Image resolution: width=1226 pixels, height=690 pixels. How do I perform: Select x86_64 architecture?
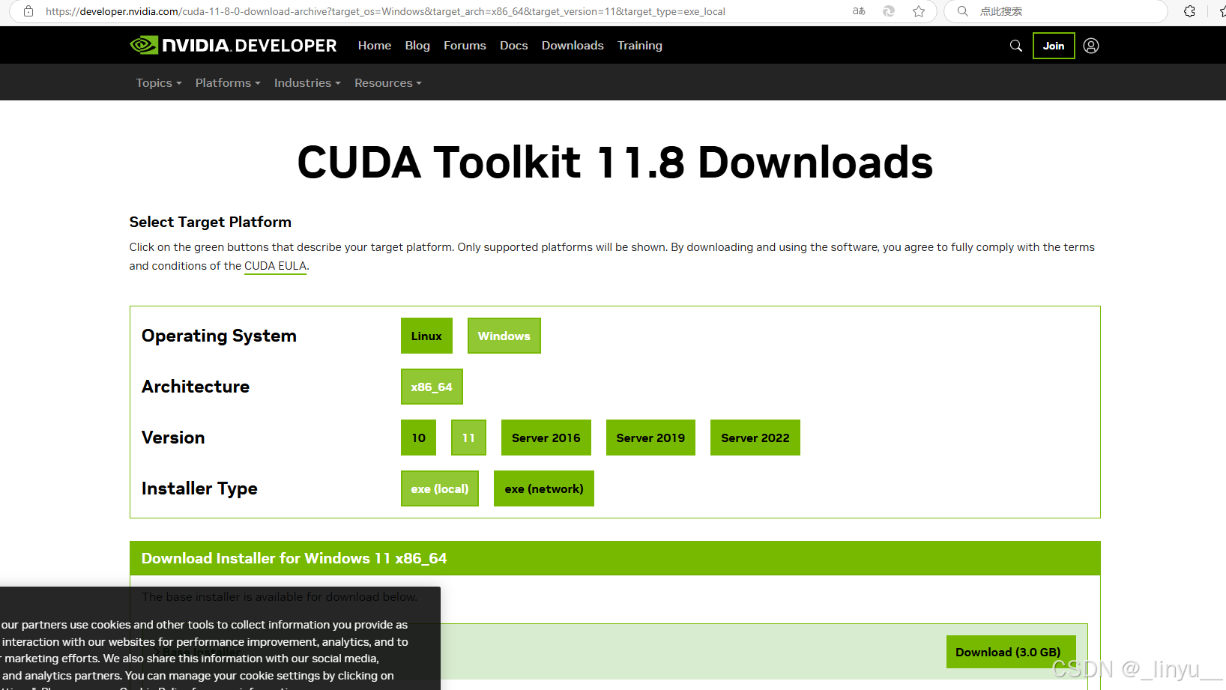pos(432,387)
